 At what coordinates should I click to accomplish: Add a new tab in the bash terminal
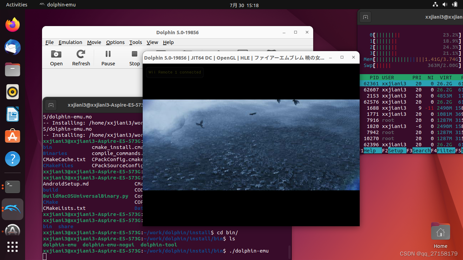click(x=51, y=105)
